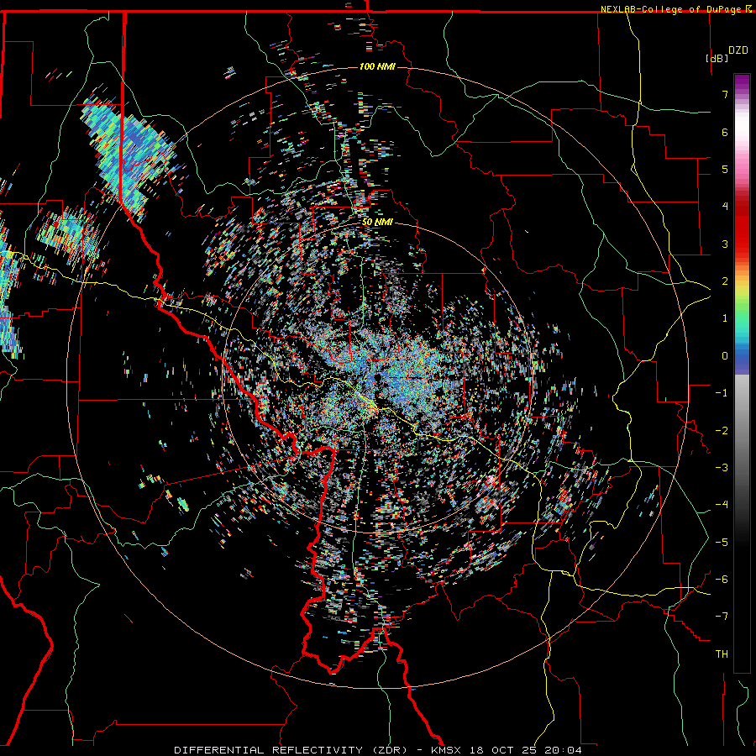Click the legend value -2

pyautogui.click(x=722, y=431)
